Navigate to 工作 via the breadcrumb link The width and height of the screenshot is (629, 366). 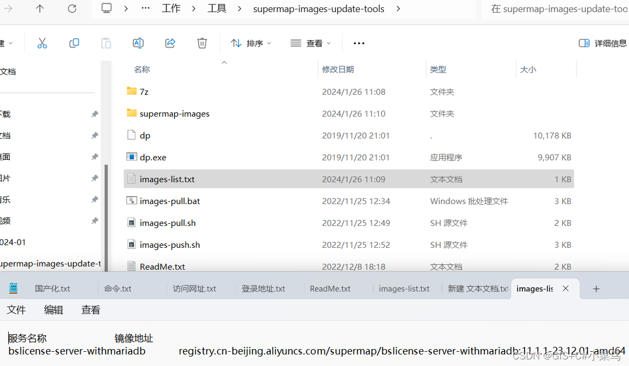[x=171, y=9]
